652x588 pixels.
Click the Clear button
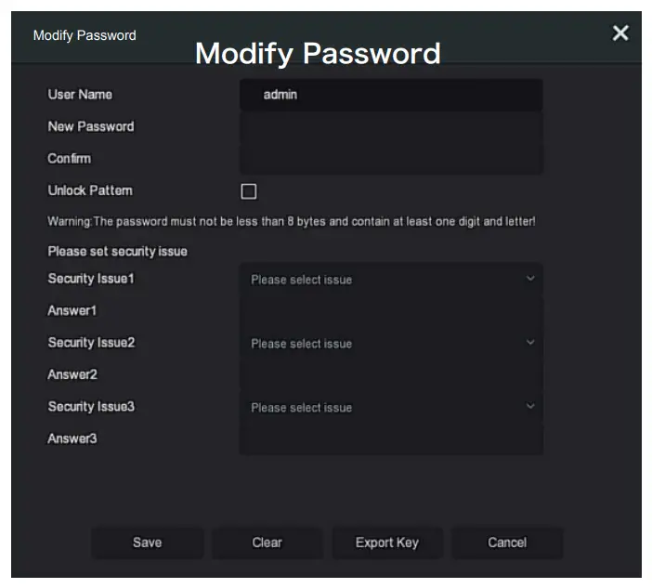coord(267,542)
